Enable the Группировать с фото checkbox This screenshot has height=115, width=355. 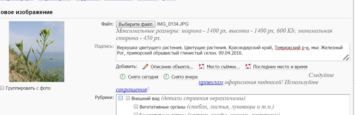(2, 88)
